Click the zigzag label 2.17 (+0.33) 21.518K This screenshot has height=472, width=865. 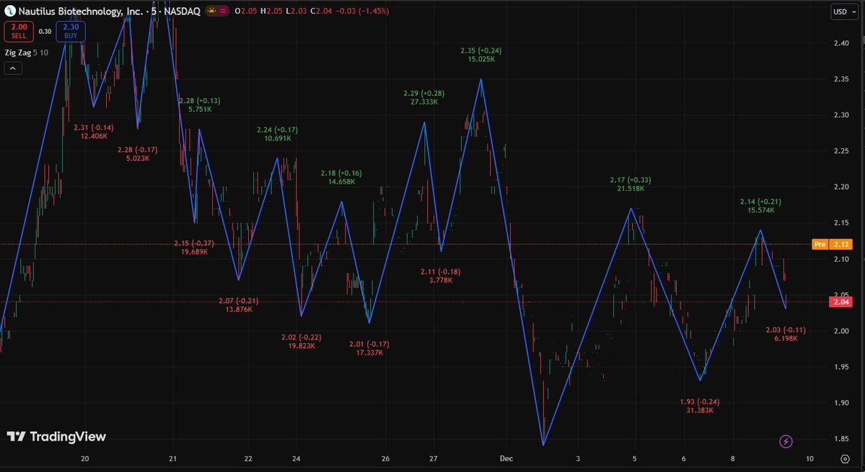click(631, 184)
